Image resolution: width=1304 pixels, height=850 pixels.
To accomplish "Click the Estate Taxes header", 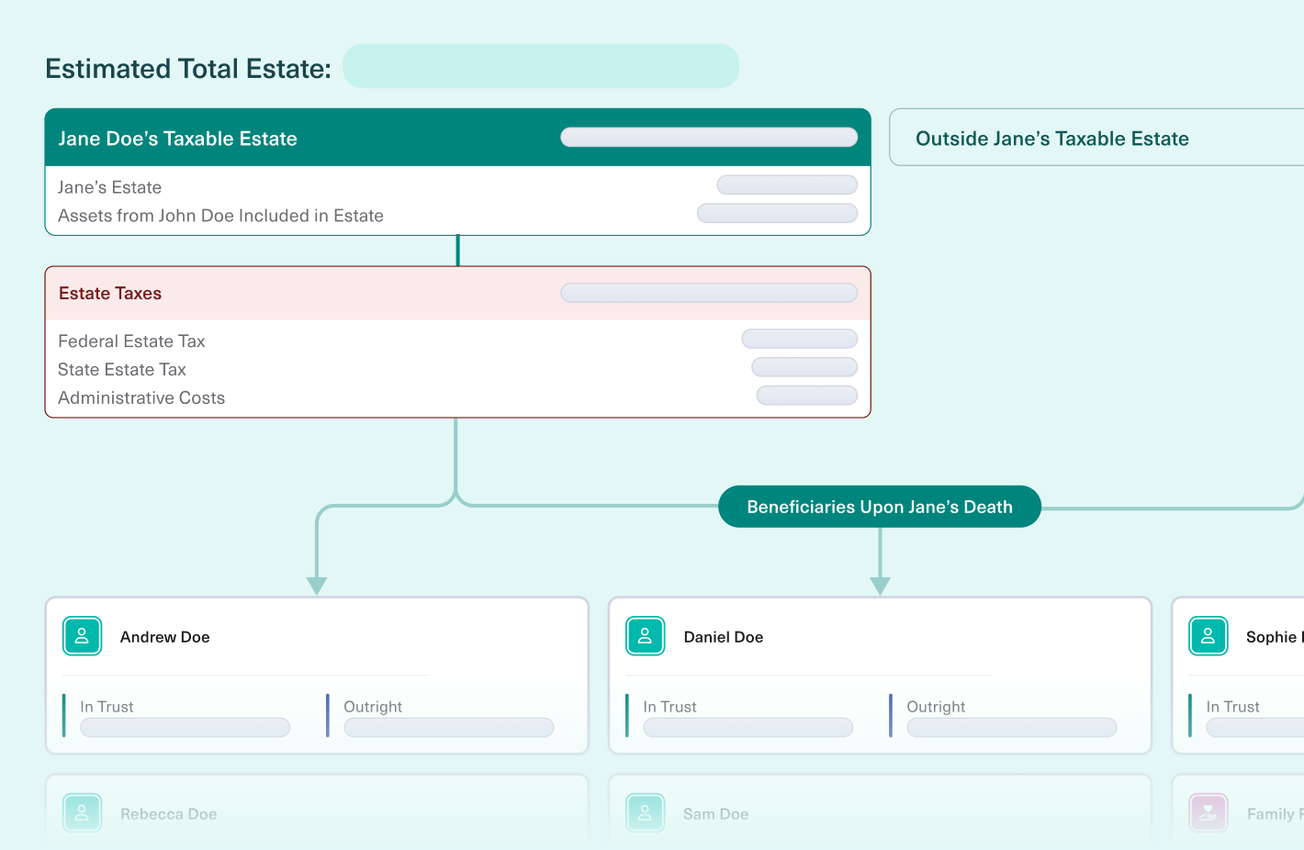I will 457,294.
